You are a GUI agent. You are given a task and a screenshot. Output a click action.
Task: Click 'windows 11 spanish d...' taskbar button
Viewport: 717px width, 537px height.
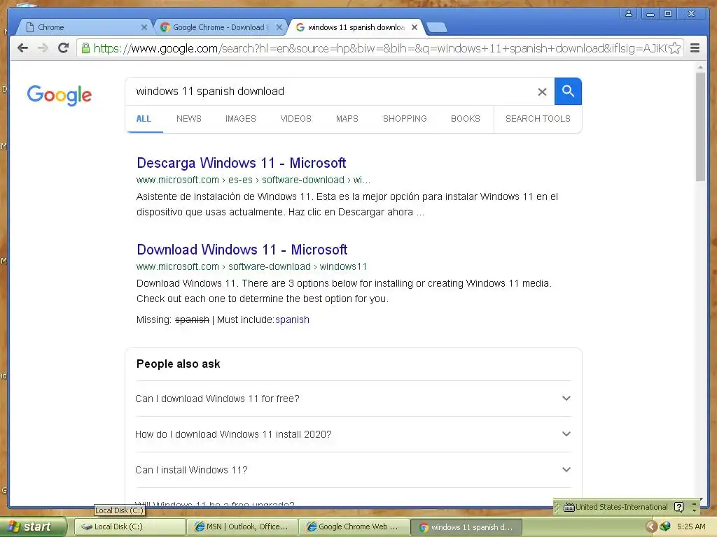[466, 527]
